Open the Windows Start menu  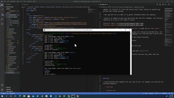2,96
